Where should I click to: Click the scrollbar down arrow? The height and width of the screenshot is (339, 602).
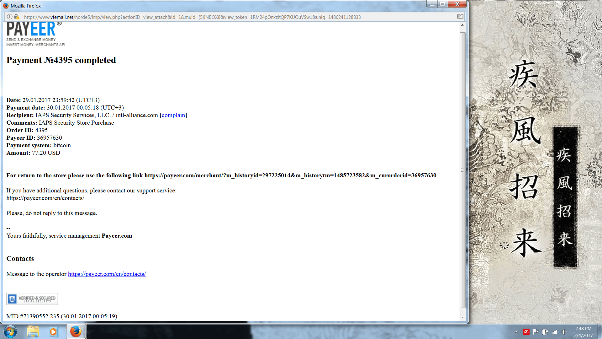pos(462,317)
